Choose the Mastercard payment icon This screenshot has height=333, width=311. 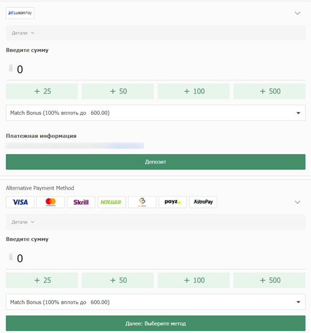[x=51, y=202]
